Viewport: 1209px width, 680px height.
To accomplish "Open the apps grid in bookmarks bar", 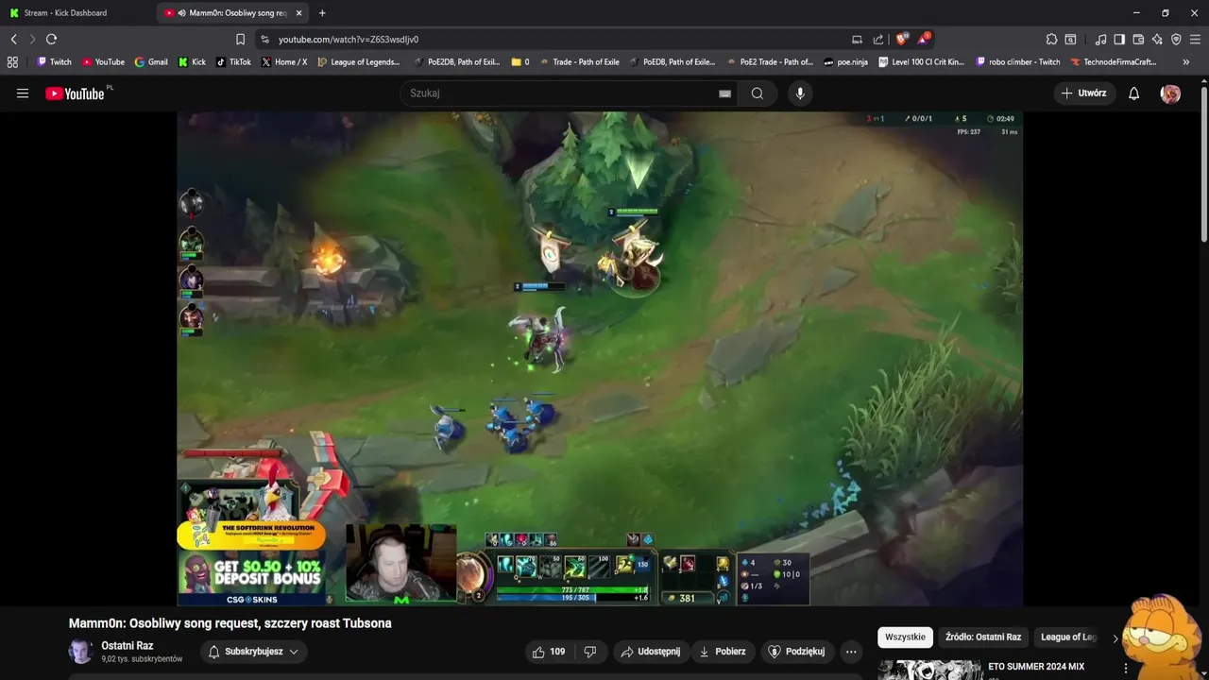I will [12, 61].
